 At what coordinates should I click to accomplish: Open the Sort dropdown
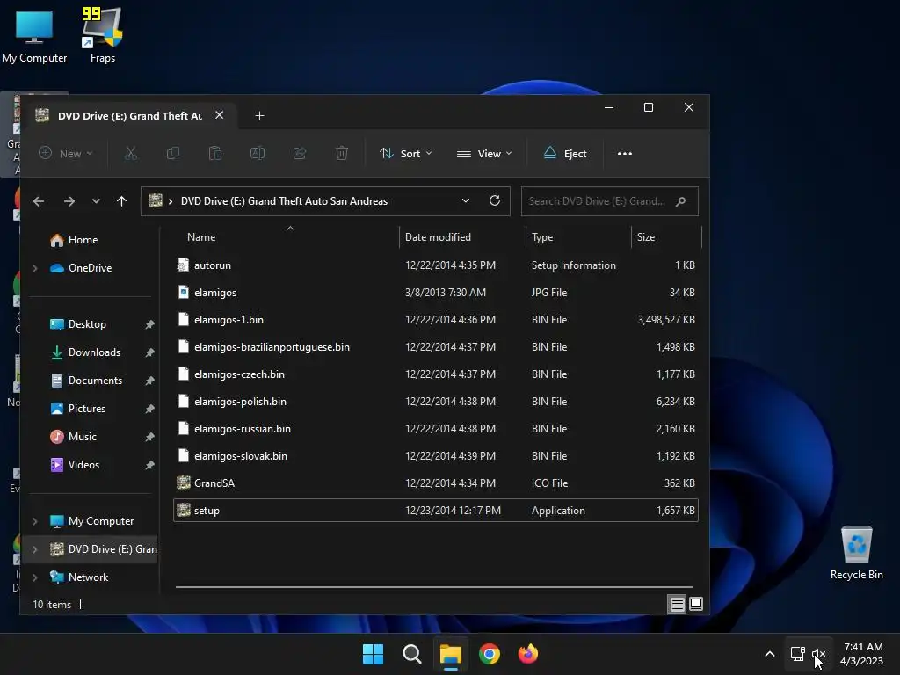tap(406, 153)
